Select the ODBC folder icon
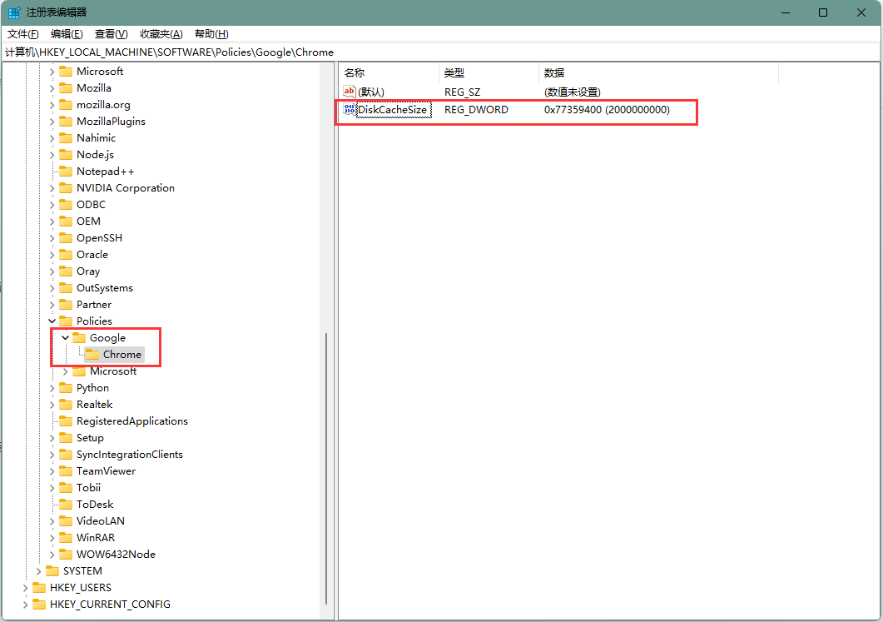 (x=66, y=205)
